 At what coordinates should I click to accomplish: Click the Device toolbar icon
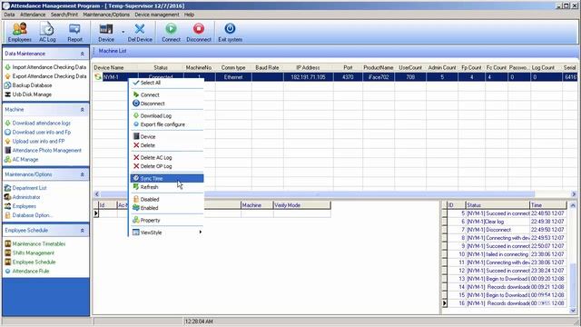106,32
